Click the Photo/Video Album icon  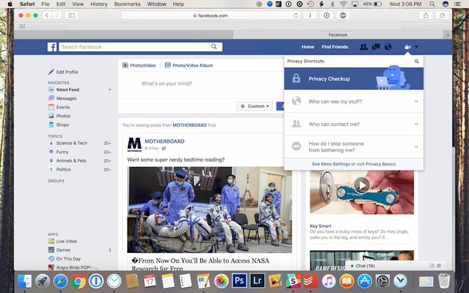(168, 65)
